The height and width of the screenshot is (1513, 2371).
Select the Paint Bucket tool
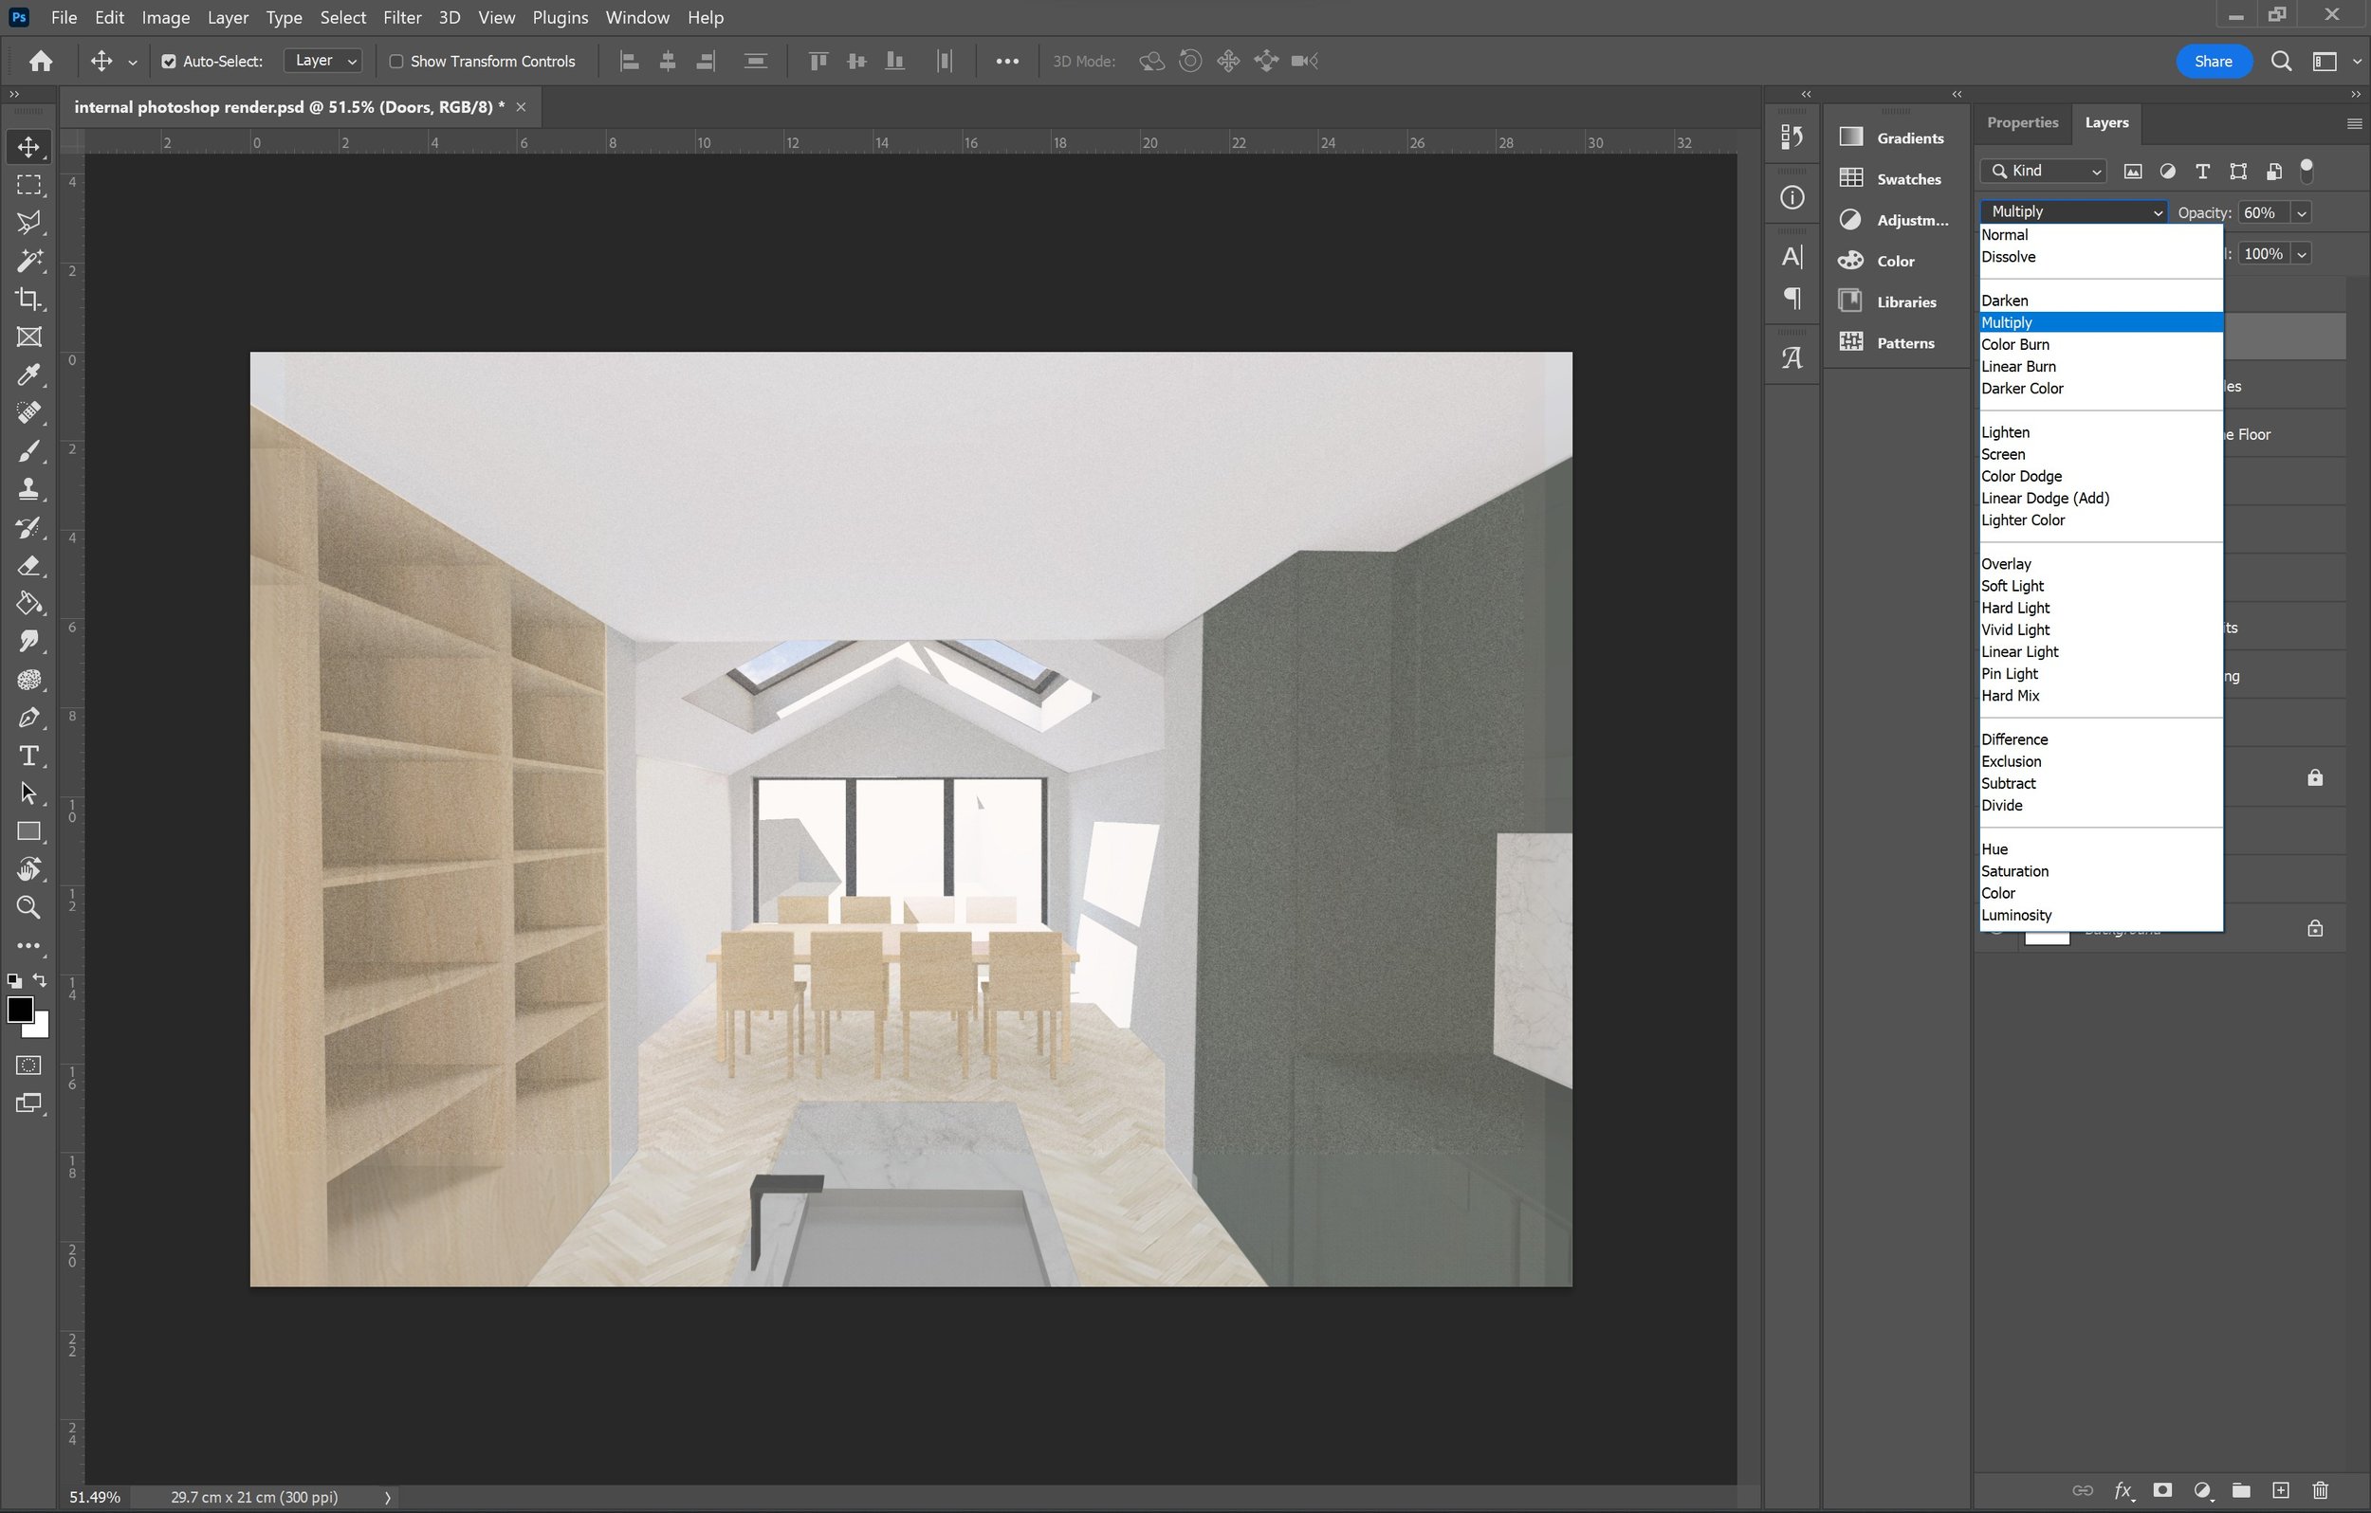(28, 604)
